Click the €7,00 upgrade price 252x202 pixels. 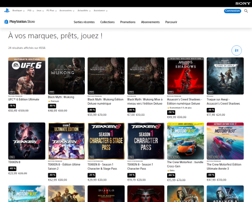click(x=131, y=115)
